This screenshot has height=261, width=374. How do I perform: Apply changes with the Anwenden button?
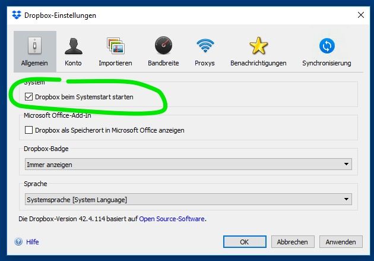pos(341,242)
